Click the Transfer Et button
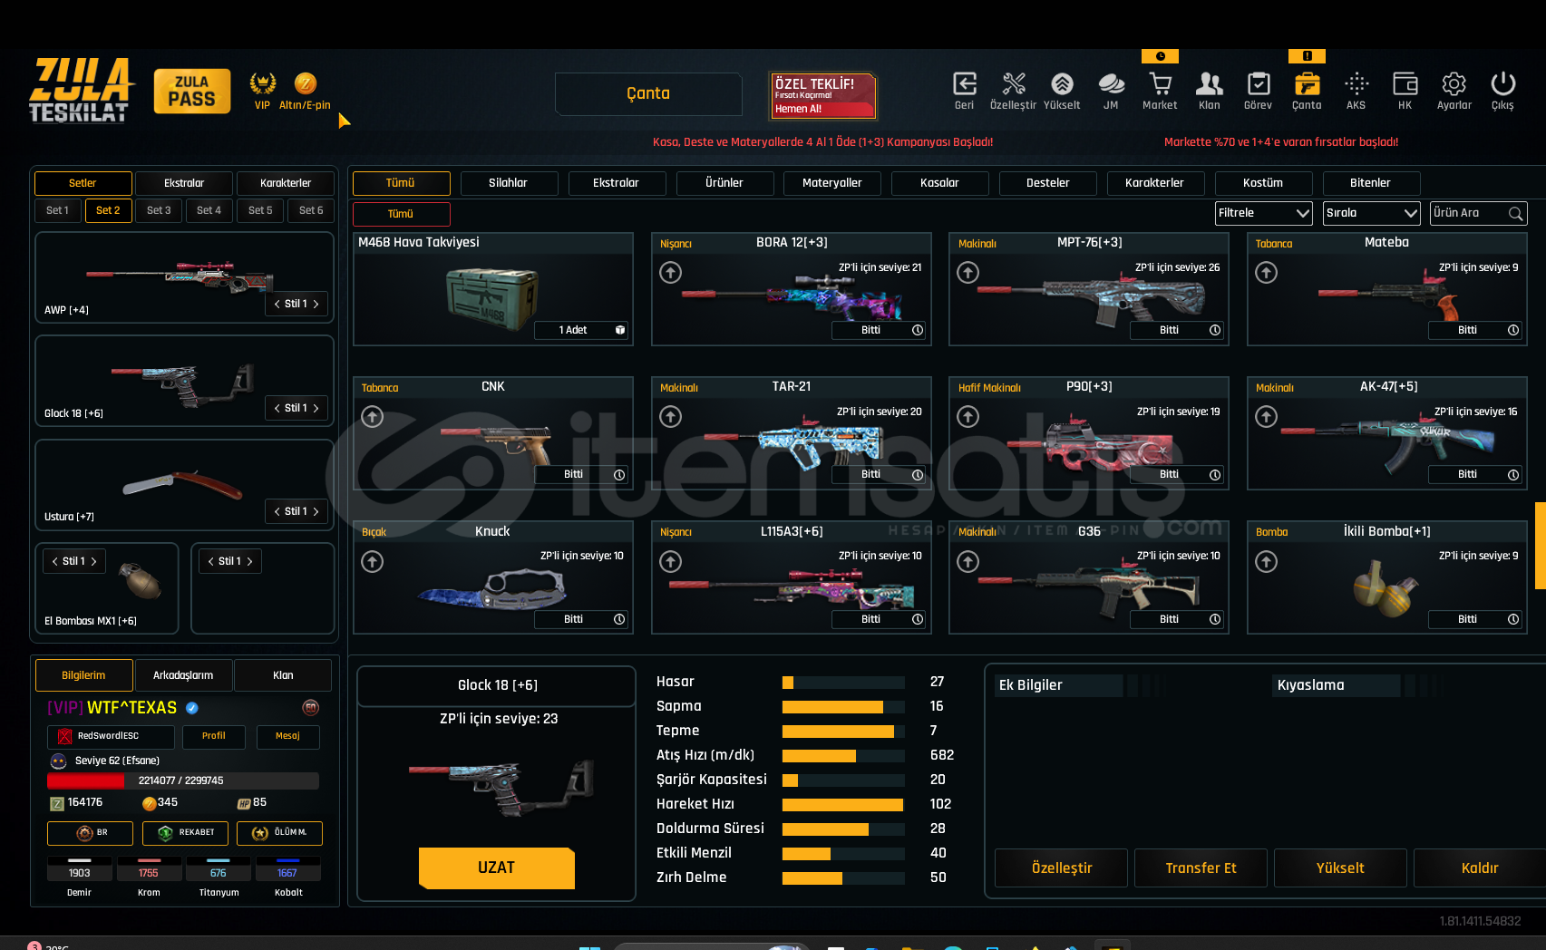The height and width of the screenshot is (950, 1546). click(x=1201, y=868)
